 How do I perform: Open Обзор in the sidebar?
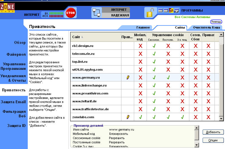point(20,43)
